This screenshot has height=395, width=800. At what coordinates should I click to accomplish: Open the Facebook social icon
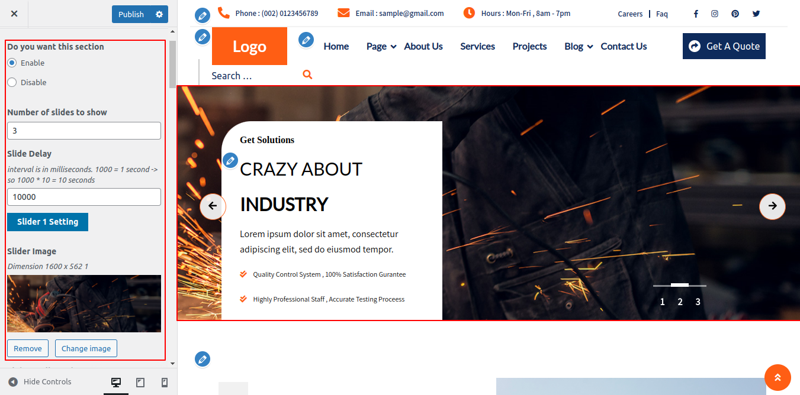point(696,14)
